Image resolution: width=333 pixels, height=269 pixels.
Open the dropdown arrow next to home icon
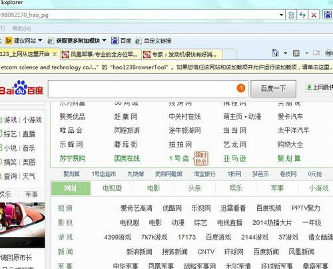coord(286,53)
